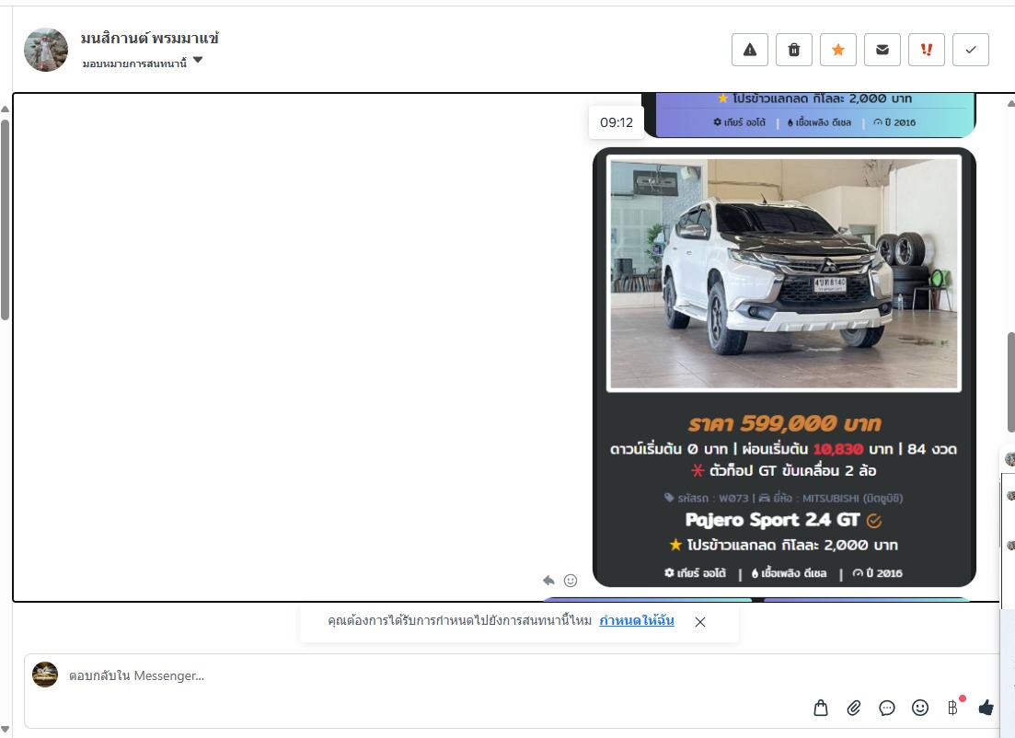This screenshot has height=738, width=1015.
Task: Reply to the Pajero Sport message
Action: 549,580
